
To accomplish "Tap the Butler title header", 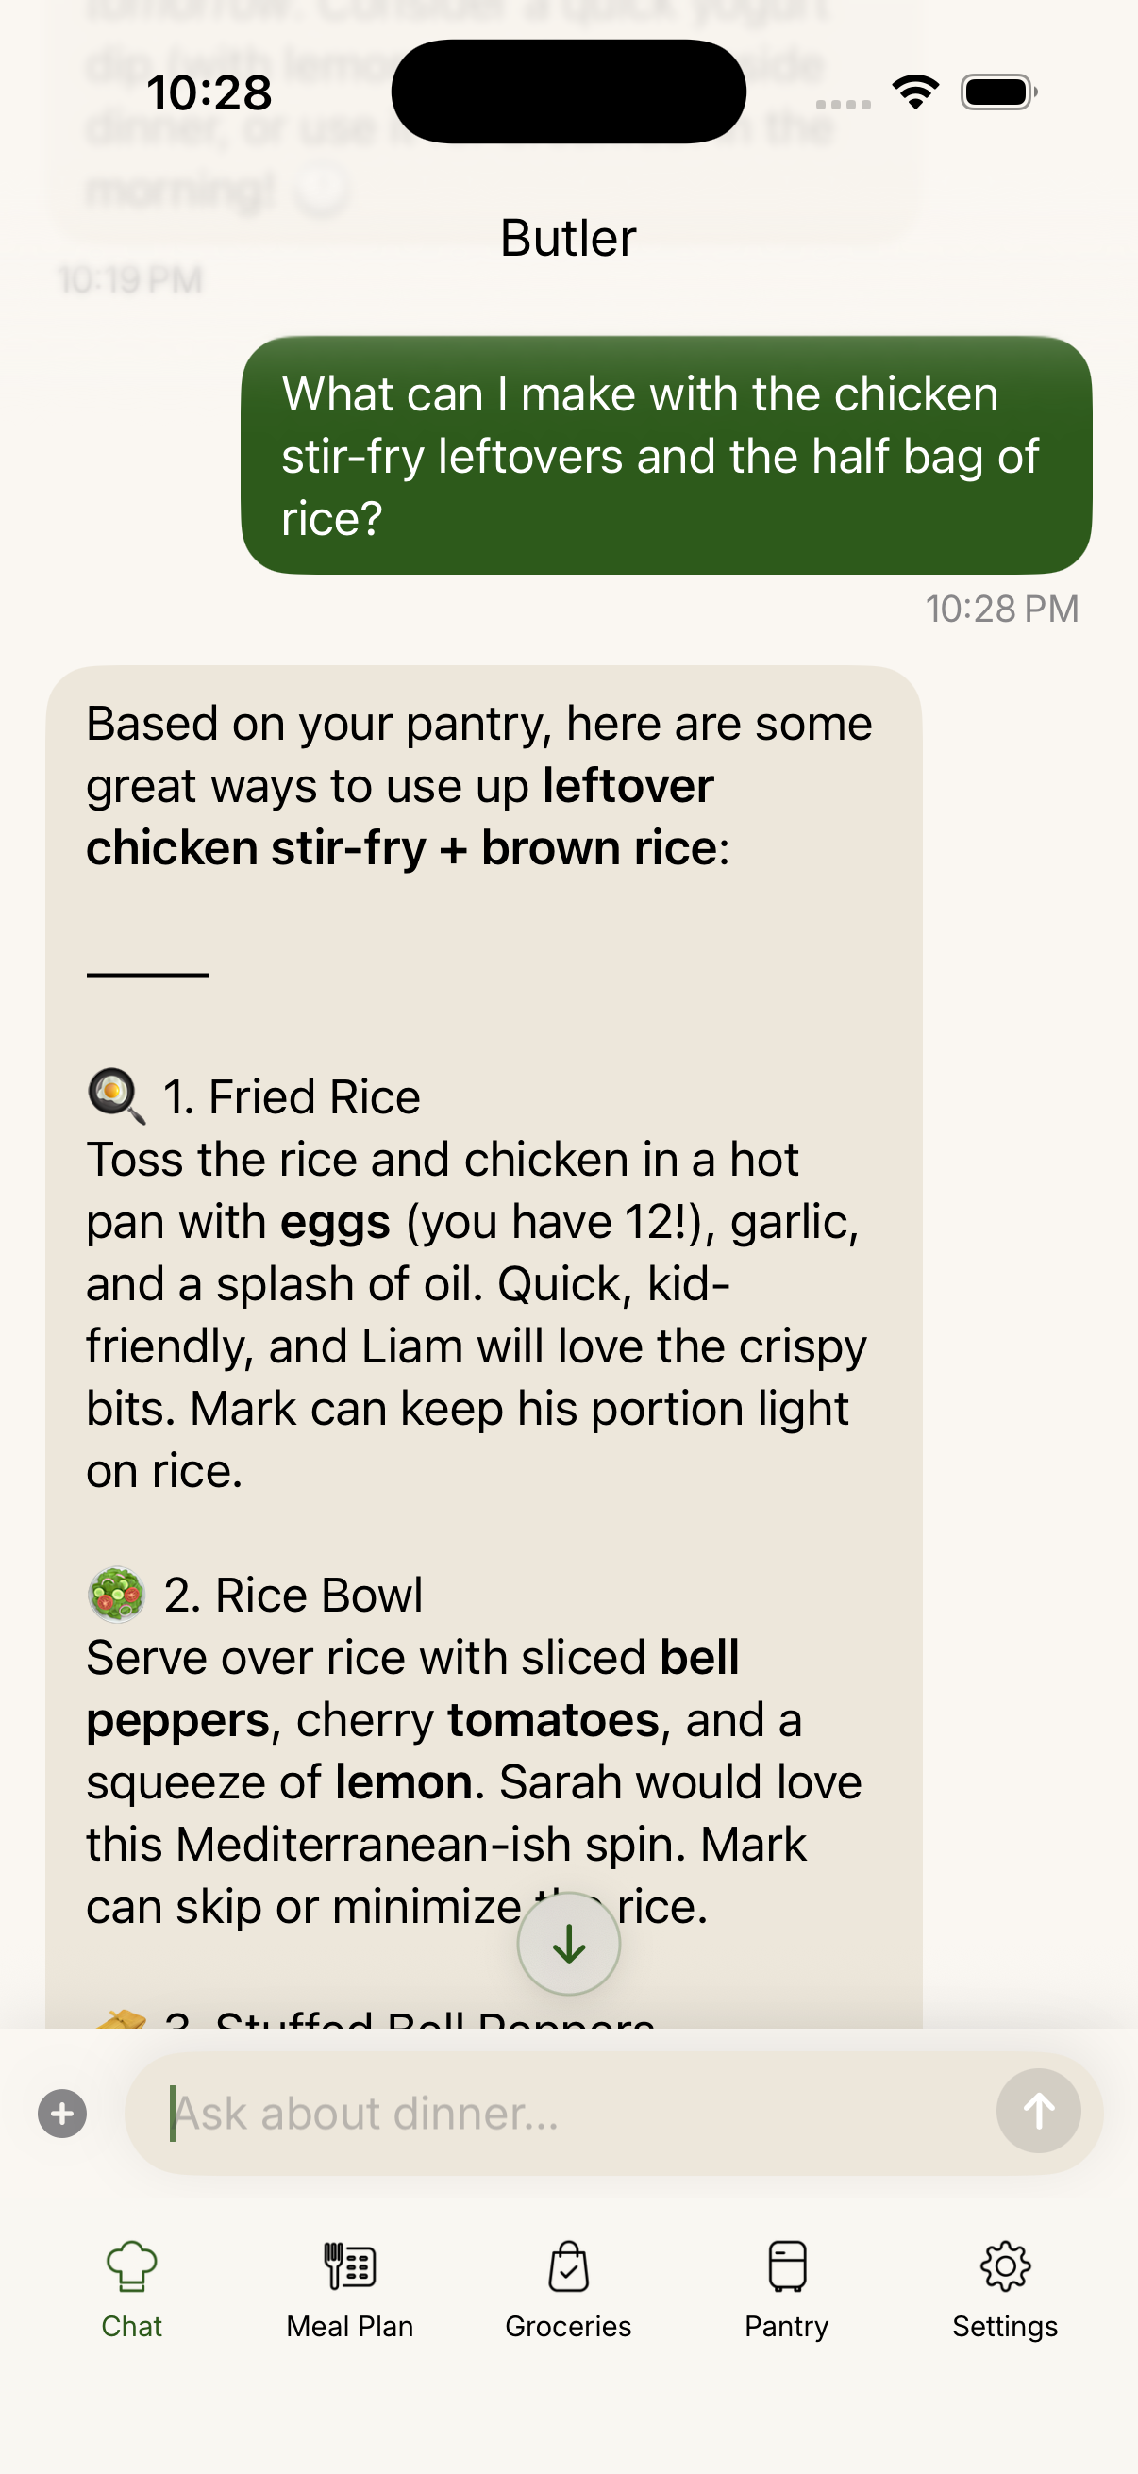I will pos(568,237).
